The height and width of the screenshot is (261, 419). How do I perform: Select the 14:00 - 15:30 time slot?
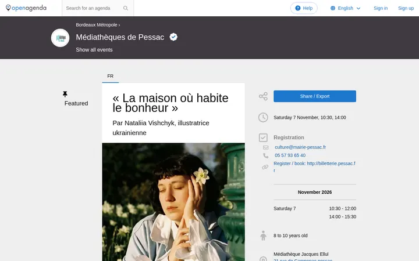pyautogui.click(x=343, y=217)
